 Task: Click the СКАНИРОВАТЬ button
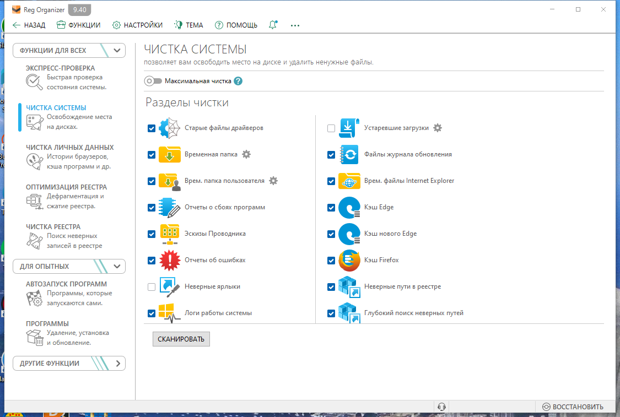181,339
